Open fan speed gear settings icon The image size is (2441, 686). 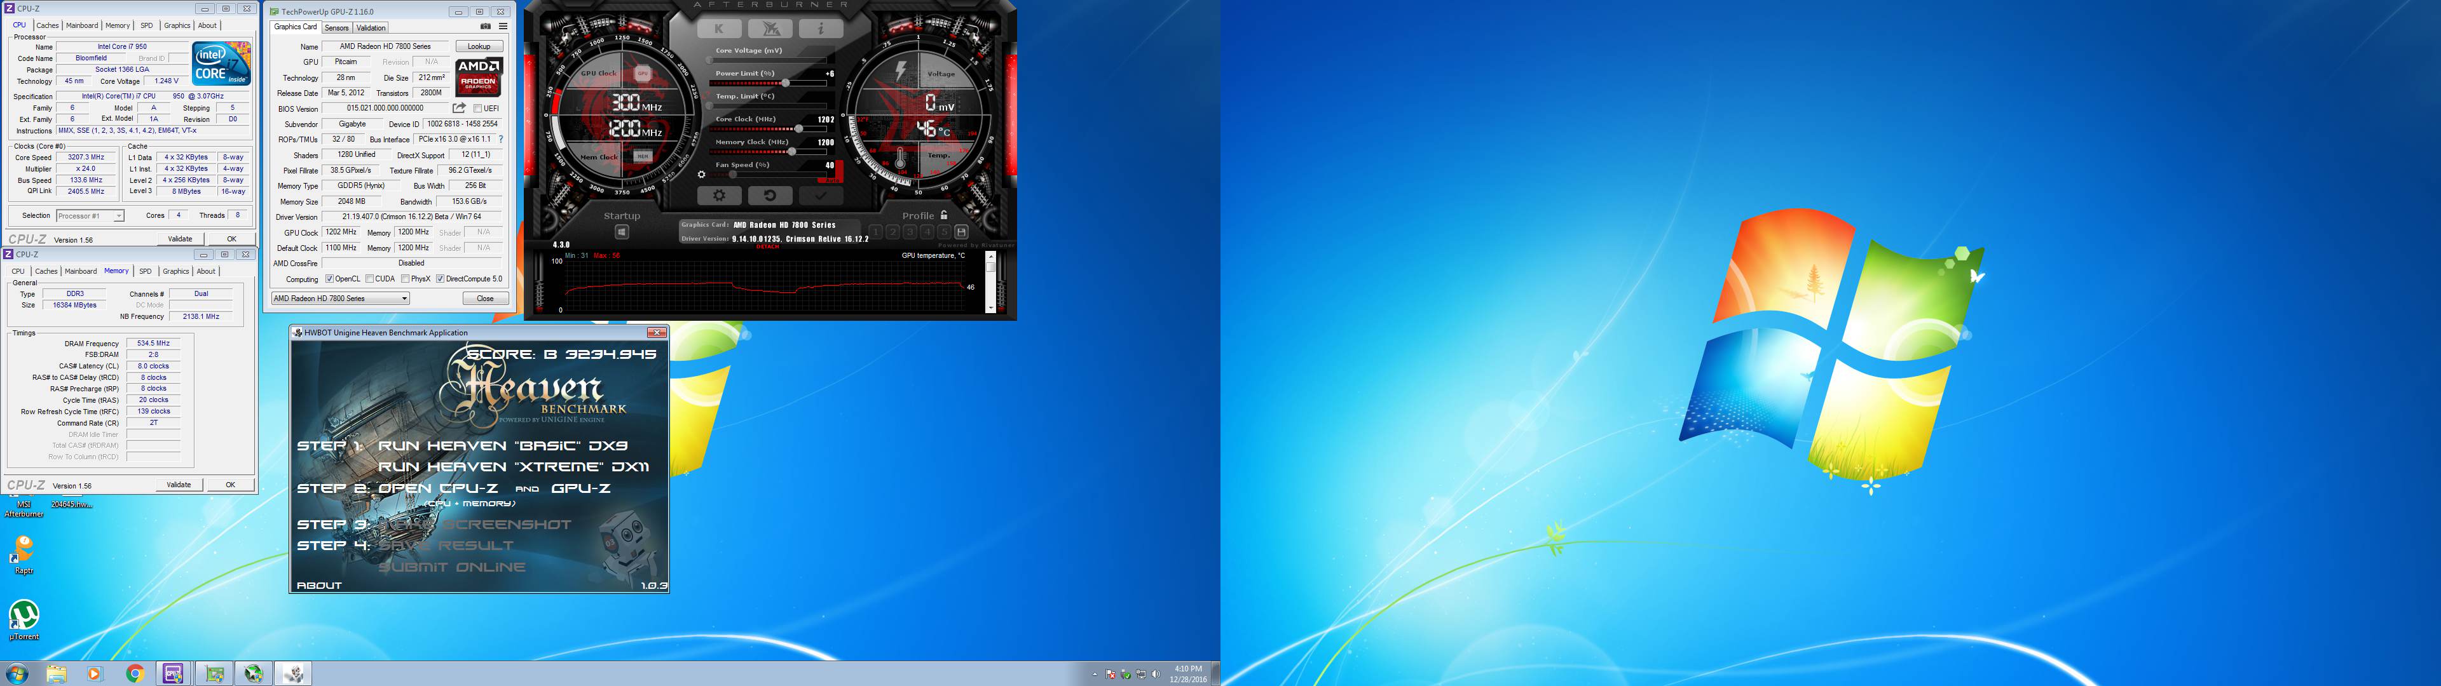(701, 174)
